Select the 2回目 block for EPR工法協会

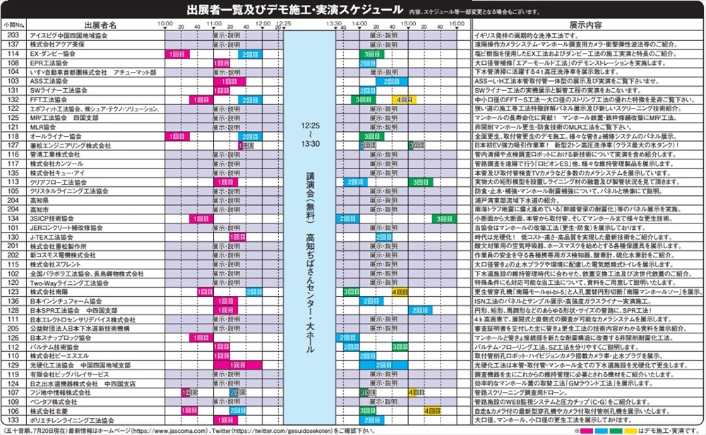point(368,63)
